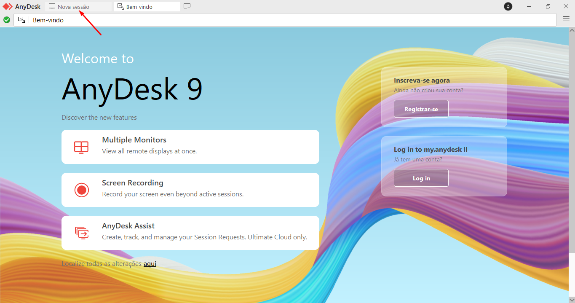The height and width of the screenshot is (303, 575).
Task: Click the 'Discover the new features' text
Action: (x=99, y=118)
